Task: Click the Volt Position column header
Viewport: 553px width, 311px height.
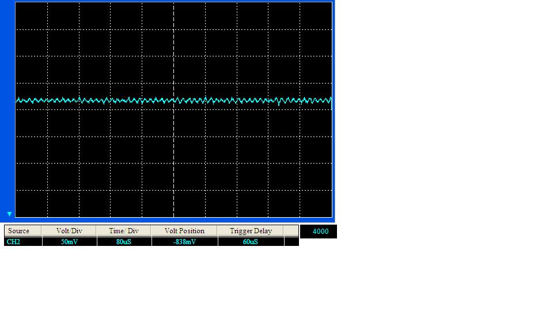Action: 184,230
